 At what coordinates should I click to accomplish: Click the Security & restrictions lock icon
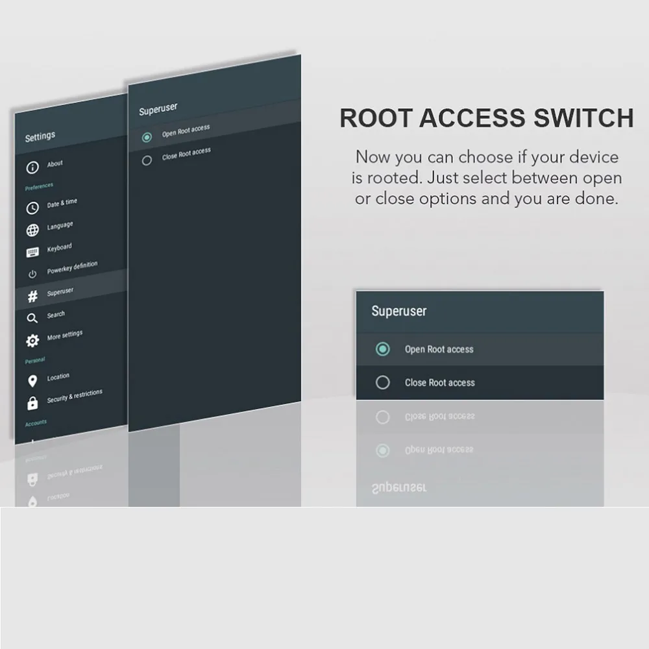32,403
